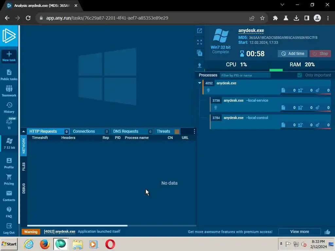Select NETWORK vertical tab

click(x=24, y=145)
